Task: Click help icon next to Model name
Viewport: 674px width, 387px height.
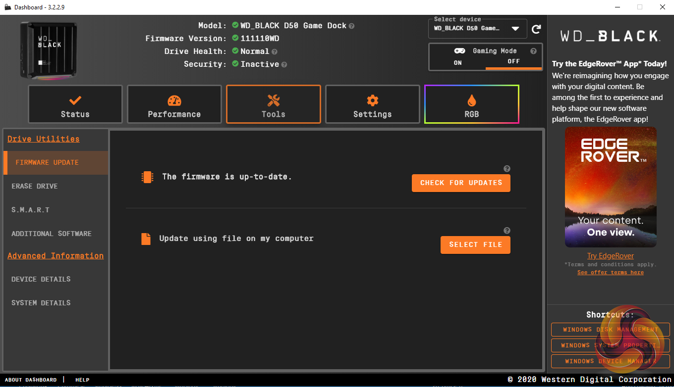Action: coord(351,26)
